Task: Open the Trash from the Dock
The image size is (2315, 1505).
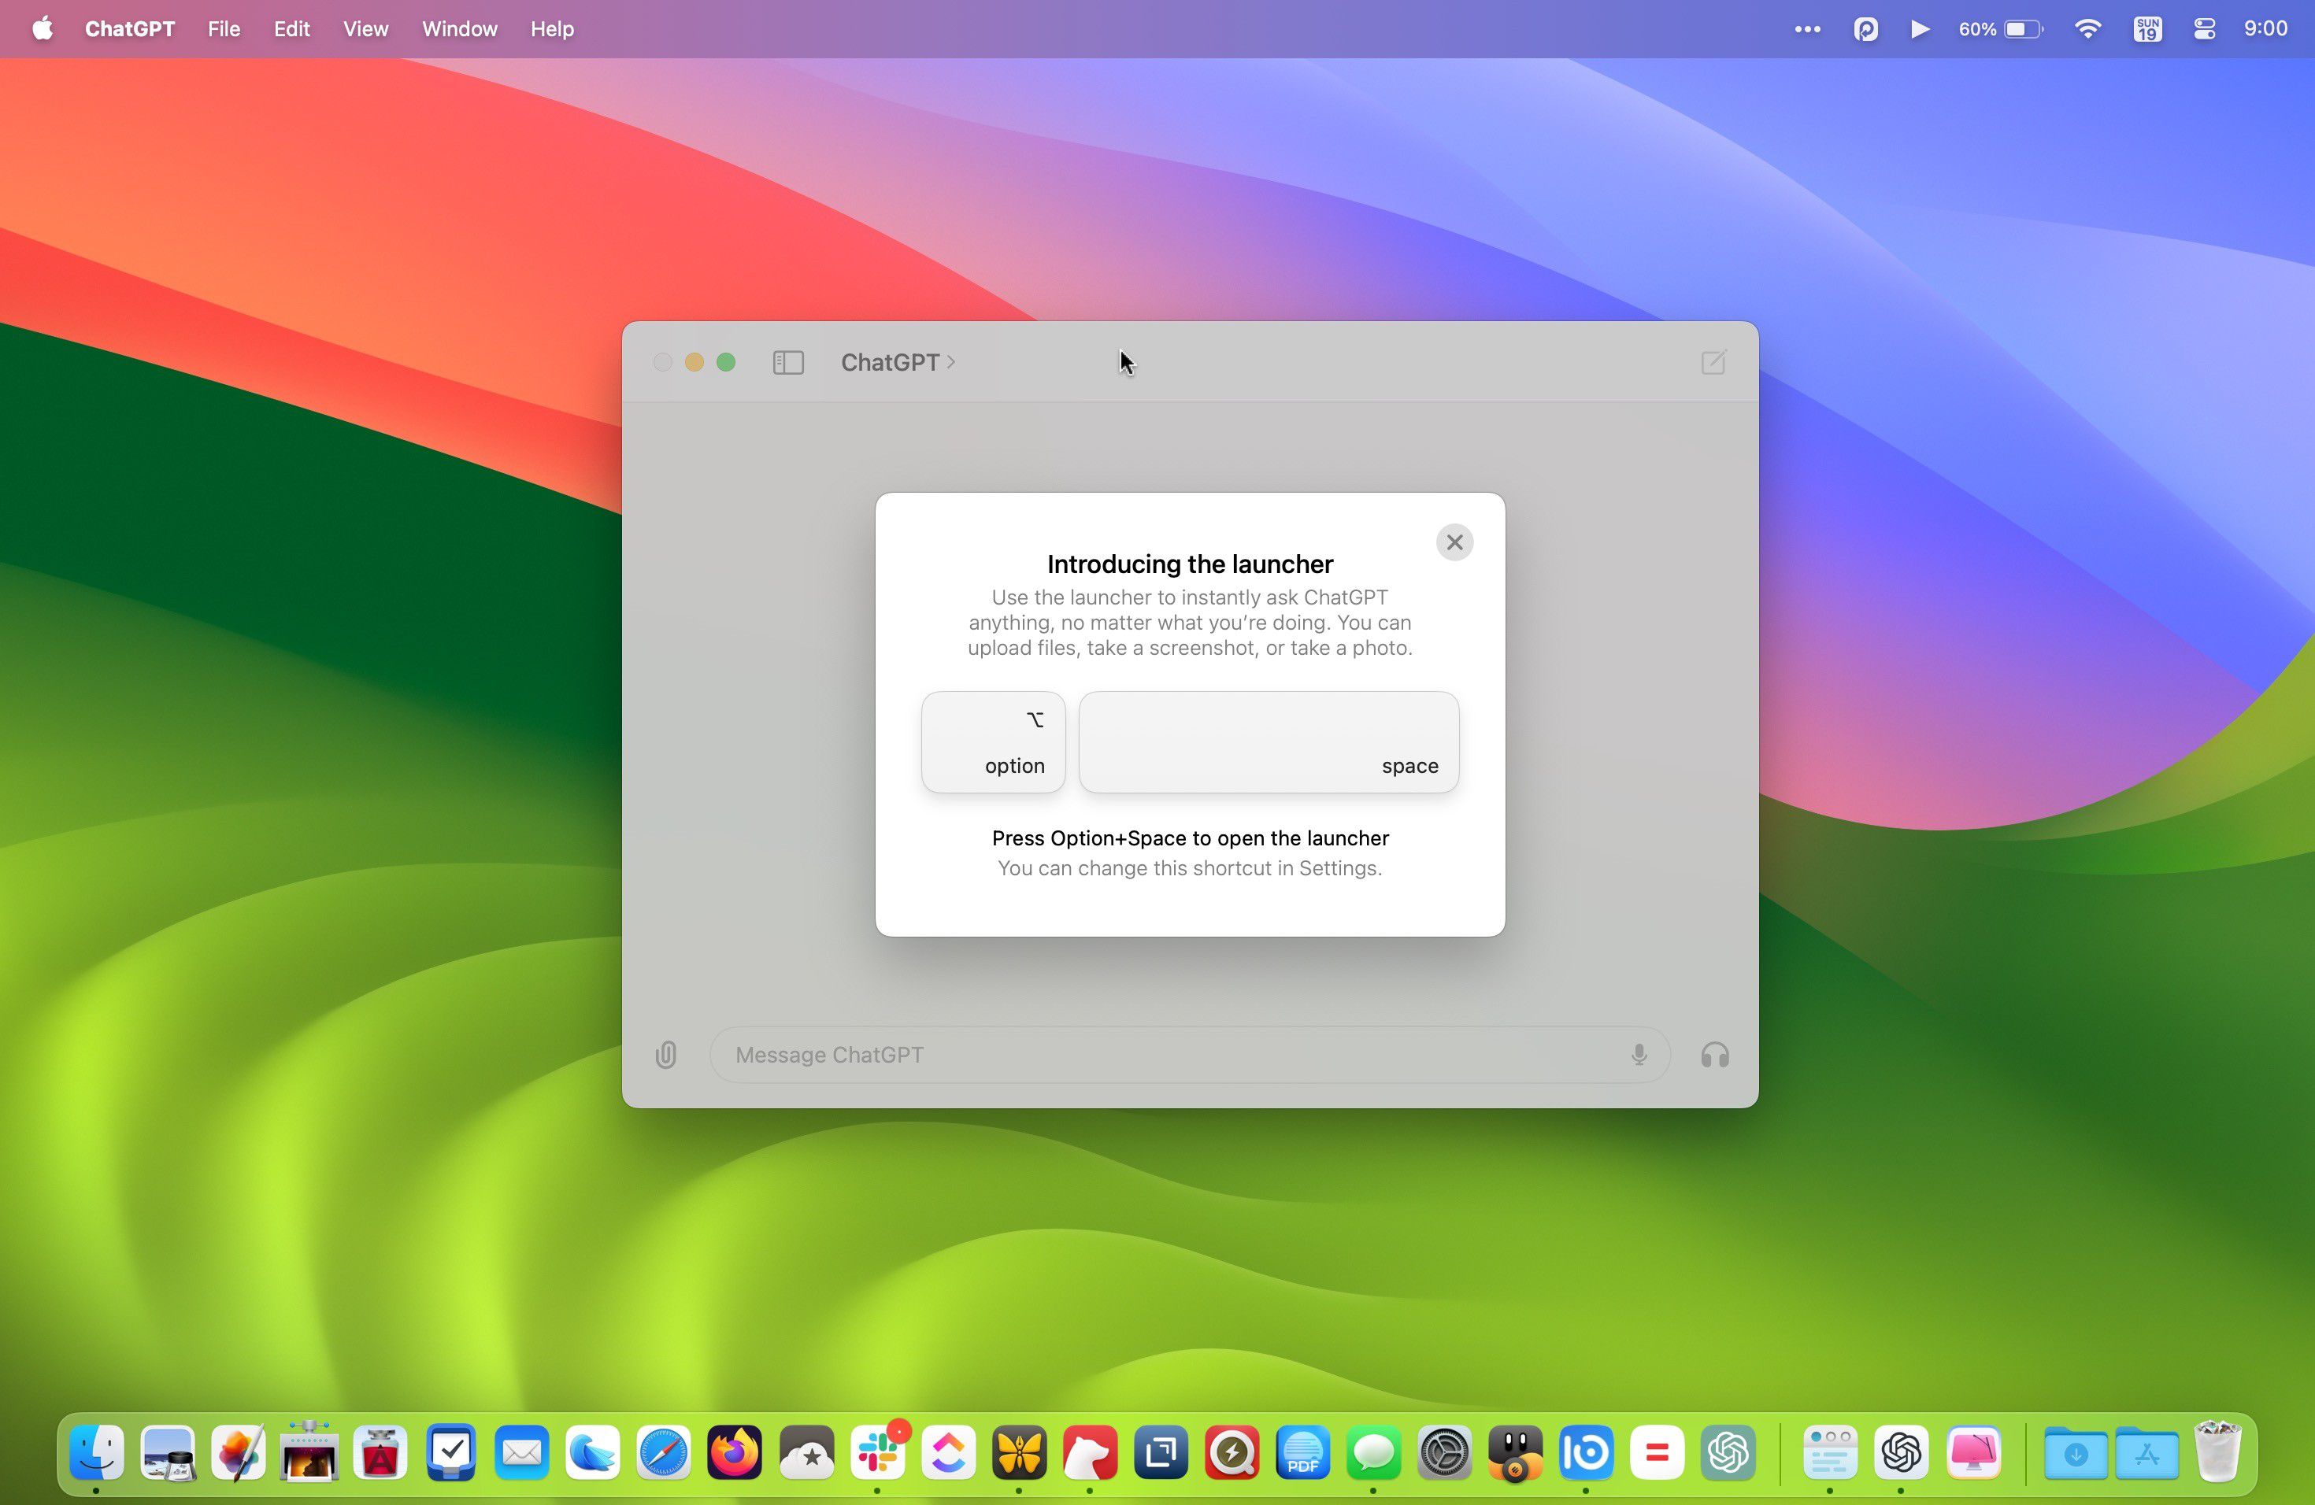Action: 2219,1452
